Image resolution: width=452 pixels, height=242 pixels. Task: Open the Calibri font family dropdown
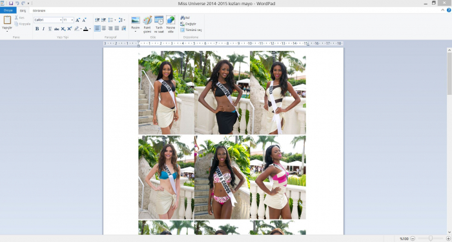point(48,20)
